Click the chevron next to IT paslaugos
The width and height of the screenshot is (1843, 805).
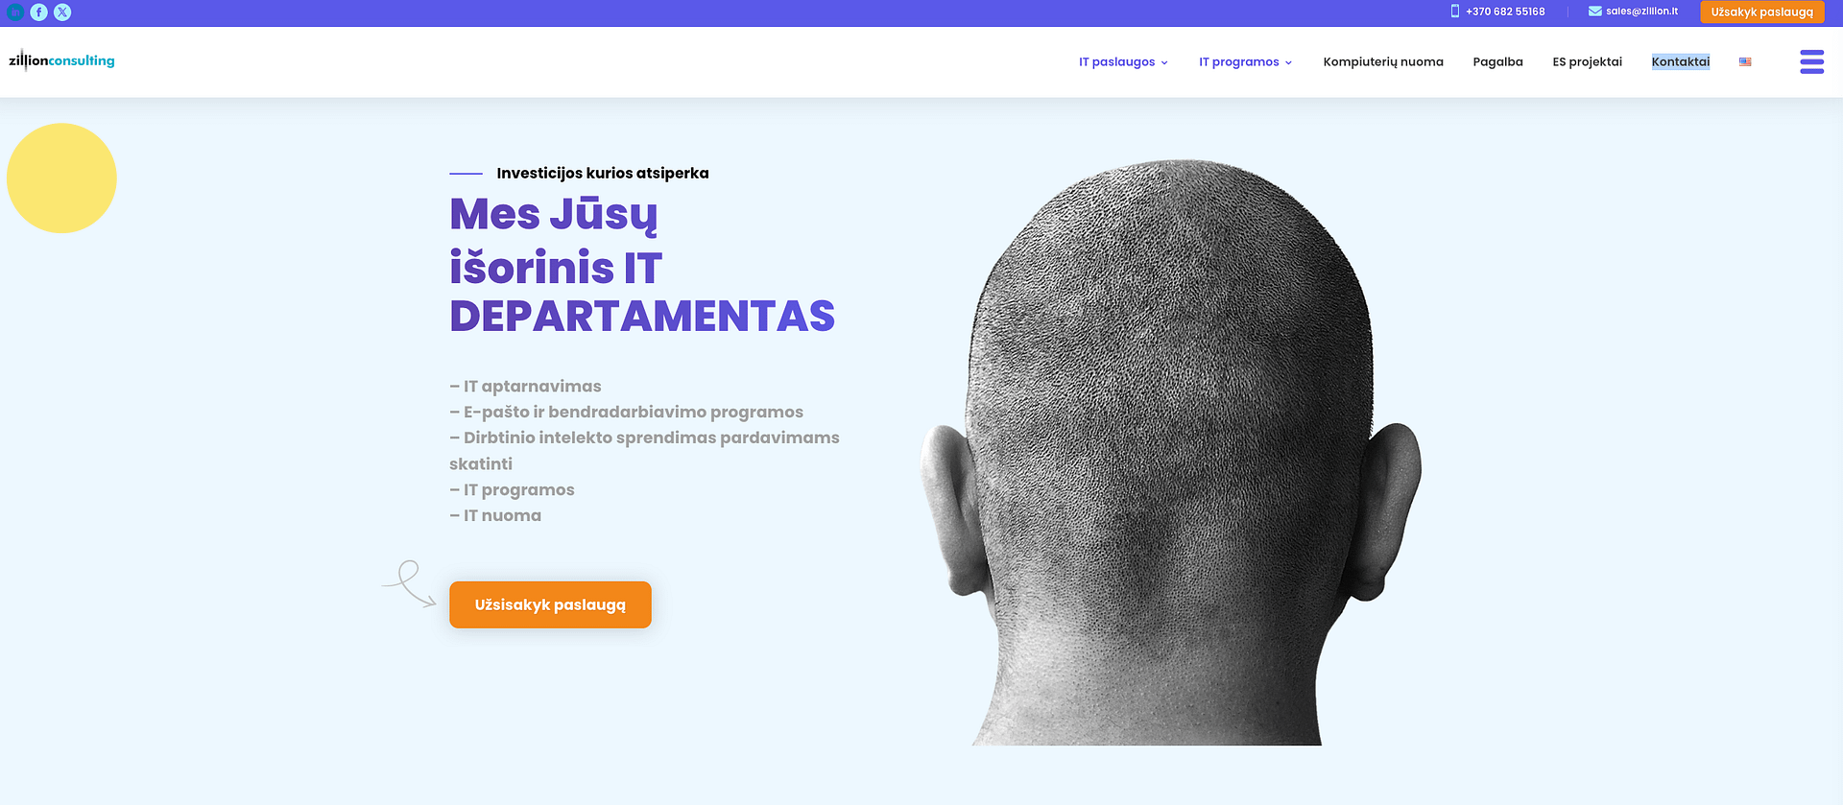pyautogui.click(x=1164, y=62)
